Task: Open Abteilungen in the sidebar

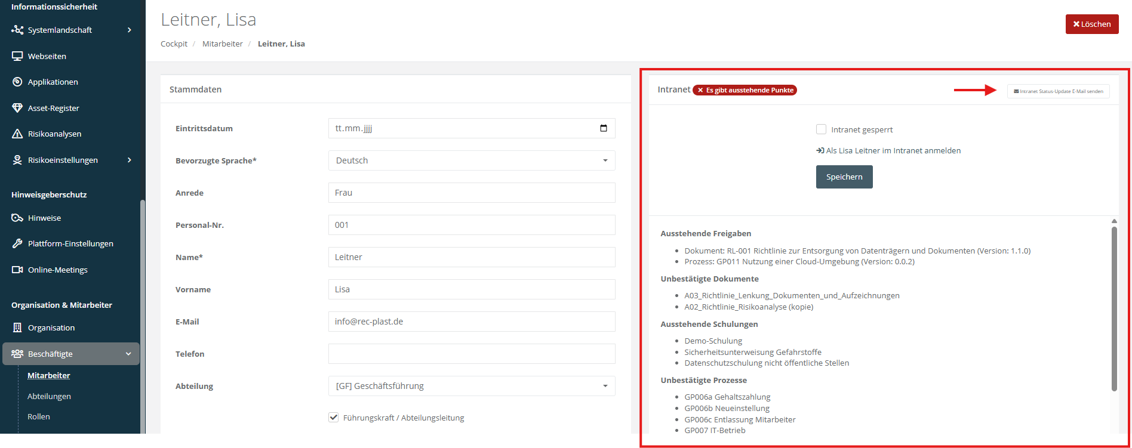Action: (x=49, y=396)
